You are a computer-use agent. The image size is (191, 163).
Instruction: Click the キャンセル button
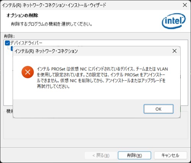(x=170, y=155)
